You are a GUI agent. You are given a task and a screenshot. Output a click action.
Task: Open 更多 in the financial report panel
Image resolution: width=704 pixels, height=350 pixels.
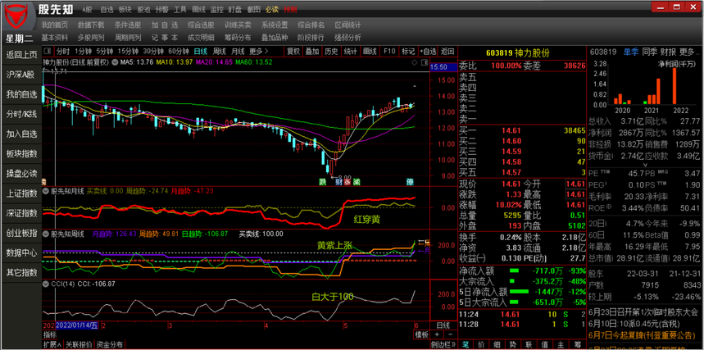(688, 52)
